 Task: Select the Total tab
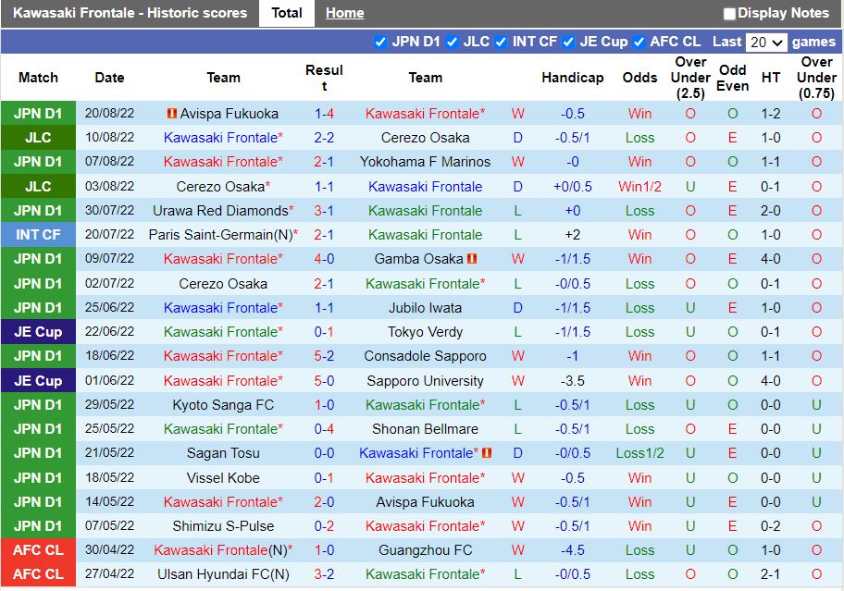[x=286, y=13]
